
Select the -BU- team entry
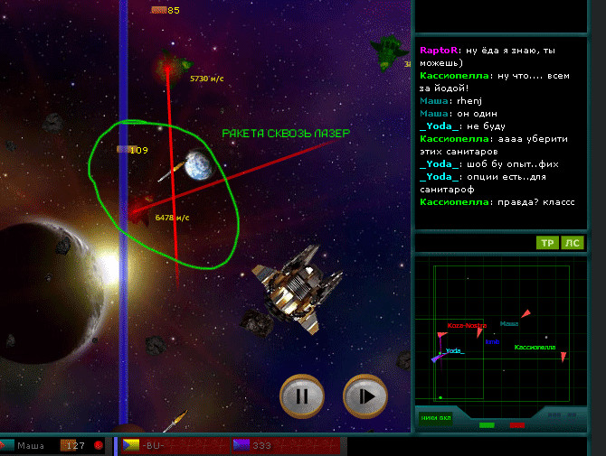click(x=175, y=445)
